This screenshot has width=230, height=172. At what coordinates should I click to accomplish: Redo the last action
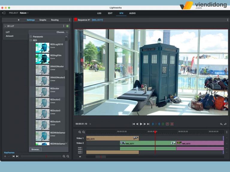(225, 124)
